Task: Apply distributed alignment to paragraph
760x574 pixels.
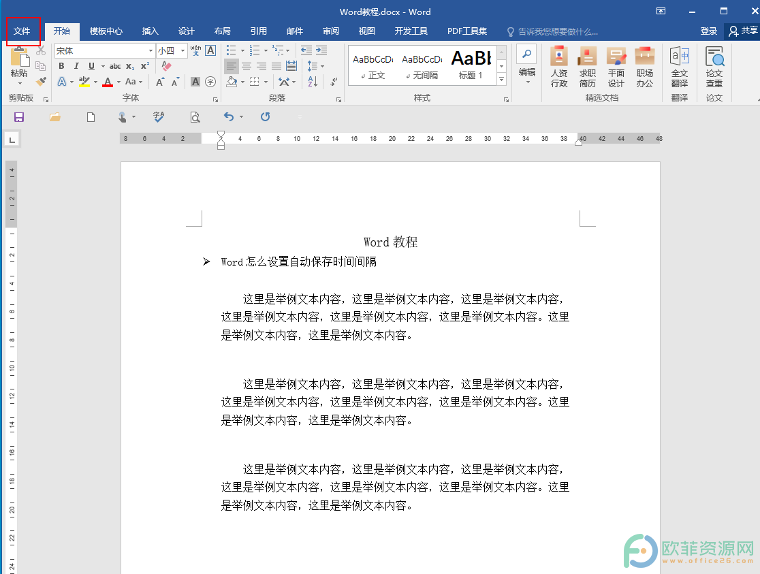Action: (x=291, y=66)
